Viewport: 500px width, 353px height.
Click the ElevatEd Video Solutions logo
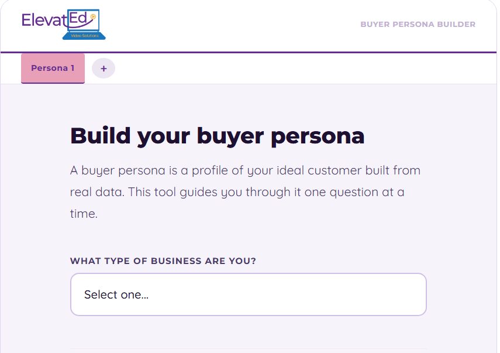coord(63,25)
